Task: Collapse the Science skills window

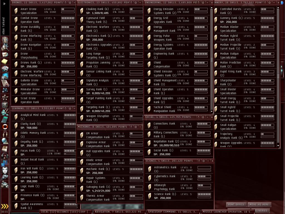Action: [208, 161]
